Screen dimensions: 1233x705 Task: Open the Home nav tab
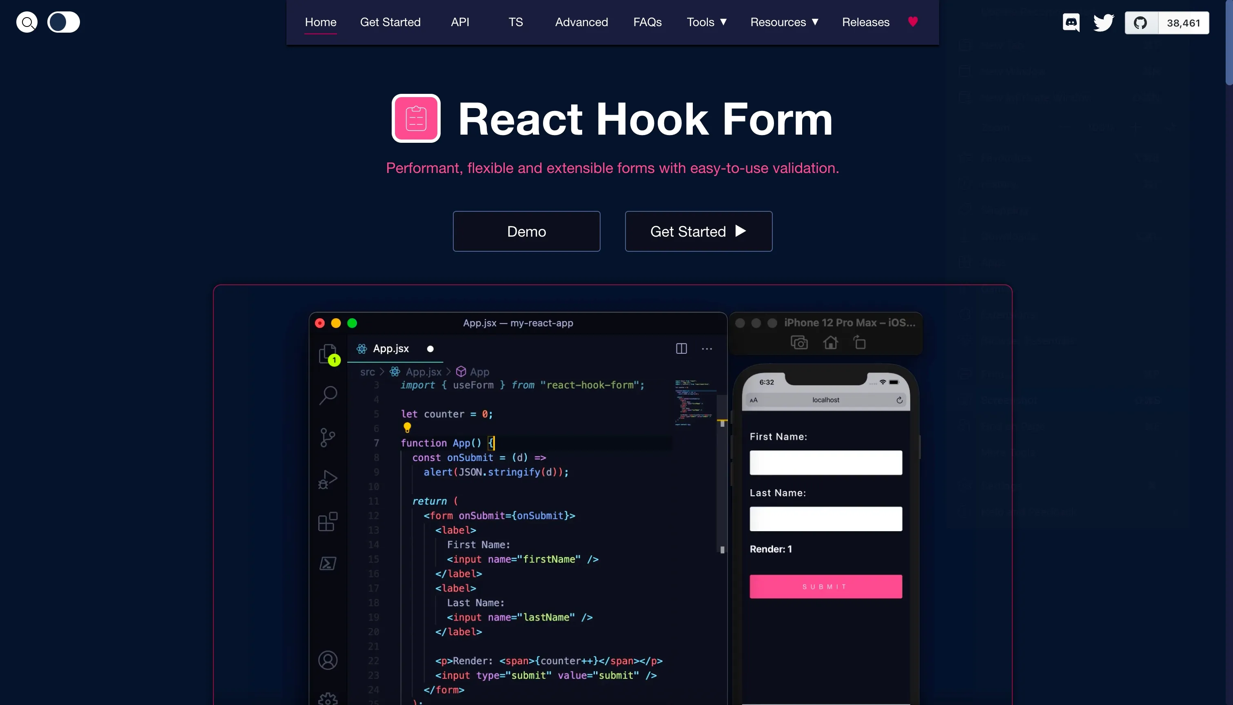(x=320, y=22)
